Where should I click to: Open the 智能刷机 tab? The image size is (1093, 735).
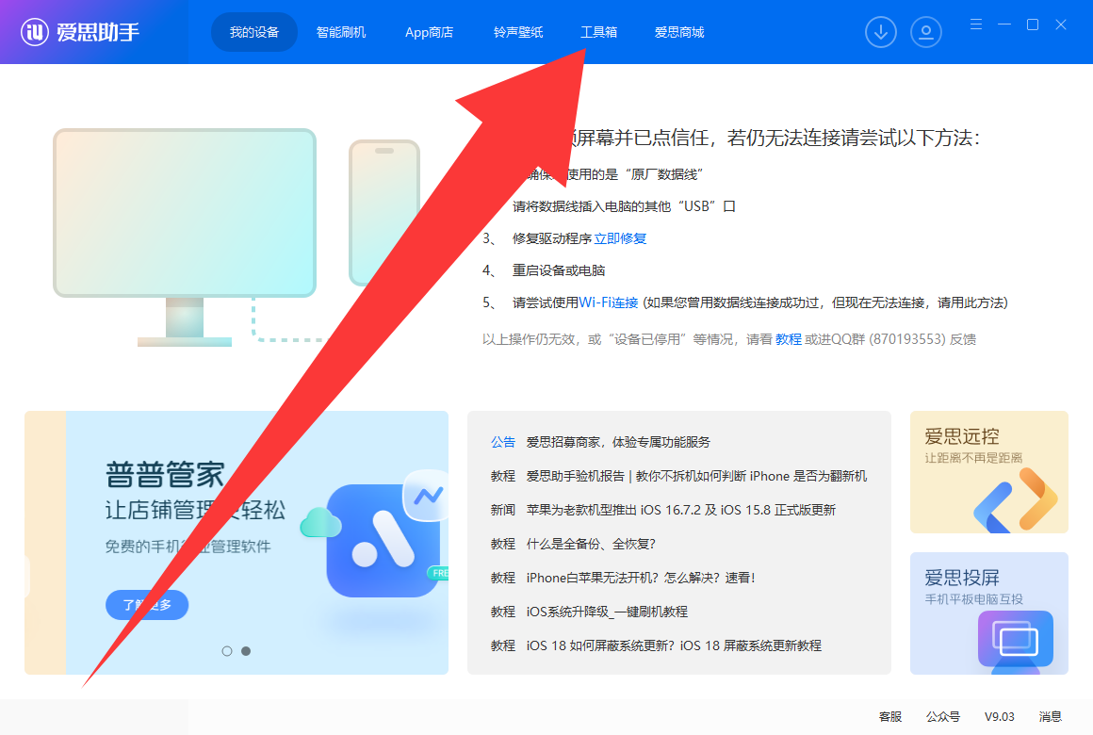pyautogui.click(x=341, y=32)
